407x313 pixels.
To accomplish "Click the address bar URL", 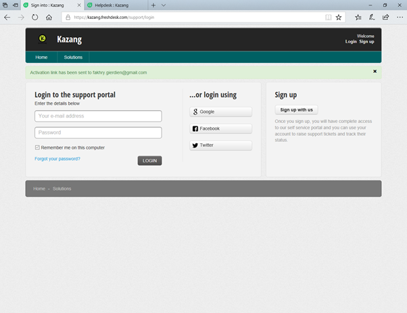I will click(x=114, y=18).
